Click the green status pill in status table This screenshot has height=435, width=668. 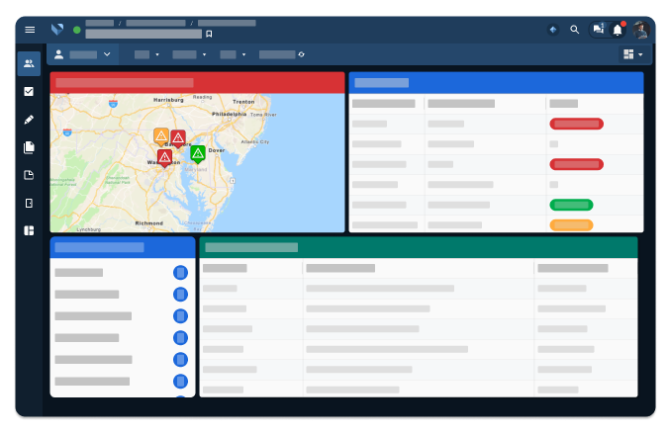point(571,205)
